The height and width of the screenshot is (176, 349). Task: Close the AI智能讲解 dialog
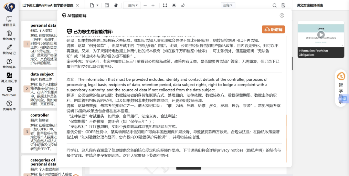(x=282, y=15)
